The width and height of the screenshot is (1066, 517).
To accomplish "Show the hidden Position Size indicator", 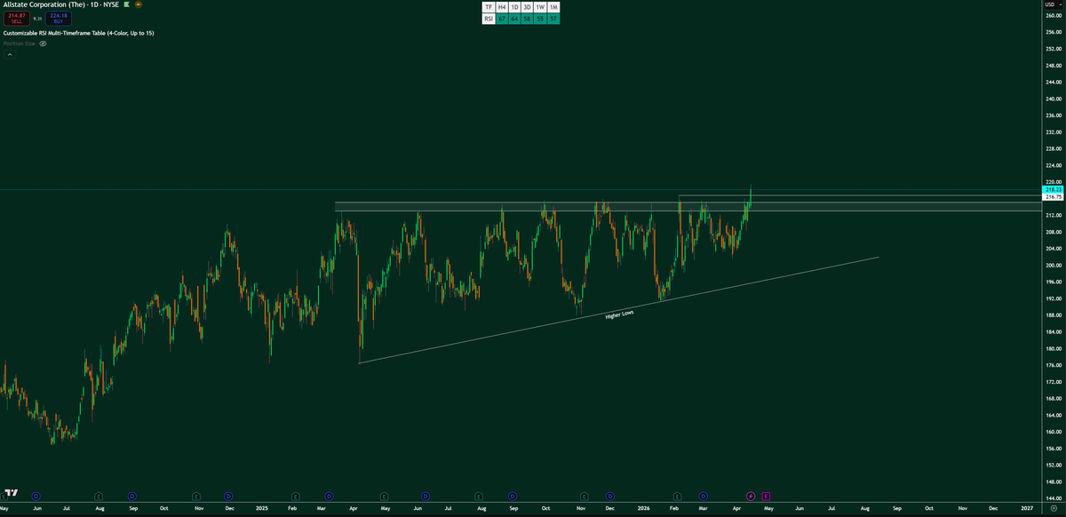I will point(43,44).
